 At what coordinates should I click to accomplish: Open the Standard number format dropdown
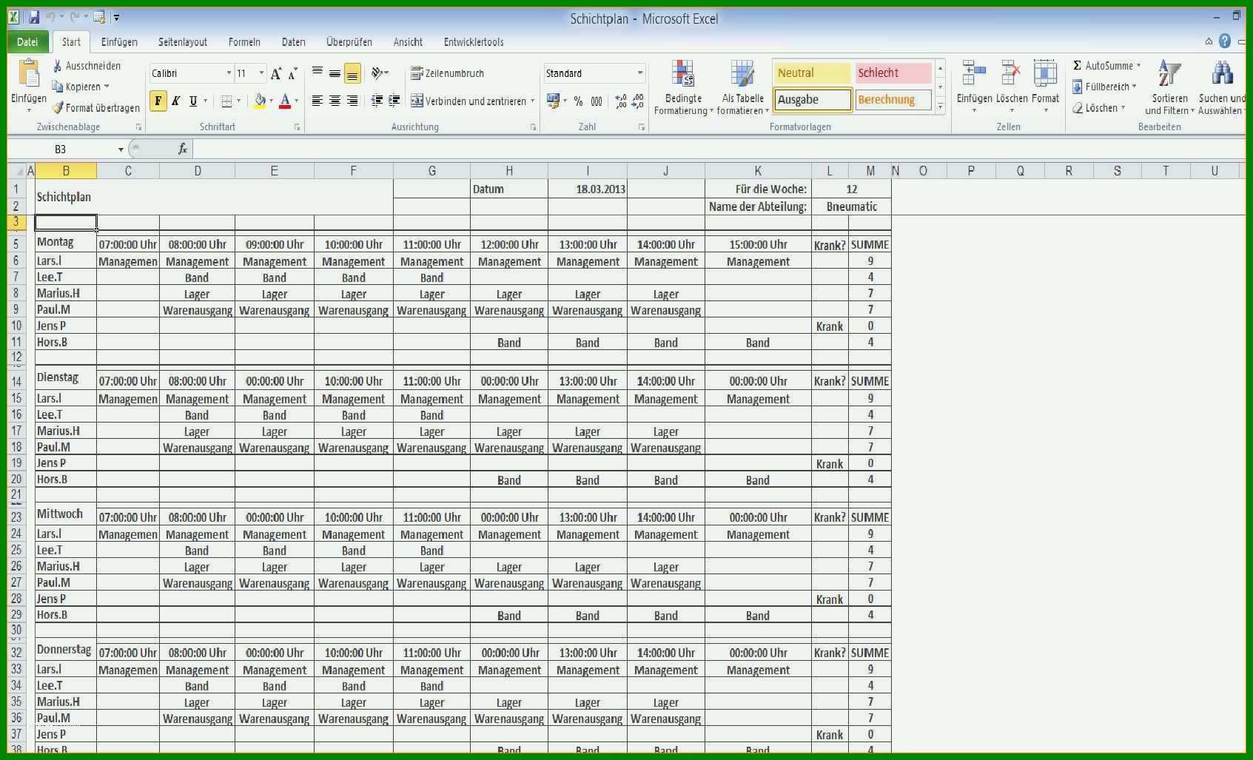click(640, 73)
